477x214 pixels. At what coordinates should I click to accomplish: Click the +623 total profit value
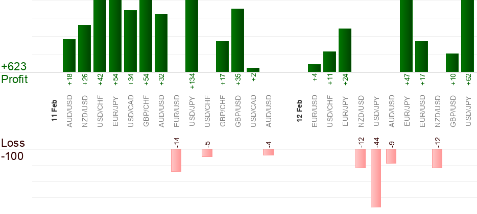coord(14,67)
